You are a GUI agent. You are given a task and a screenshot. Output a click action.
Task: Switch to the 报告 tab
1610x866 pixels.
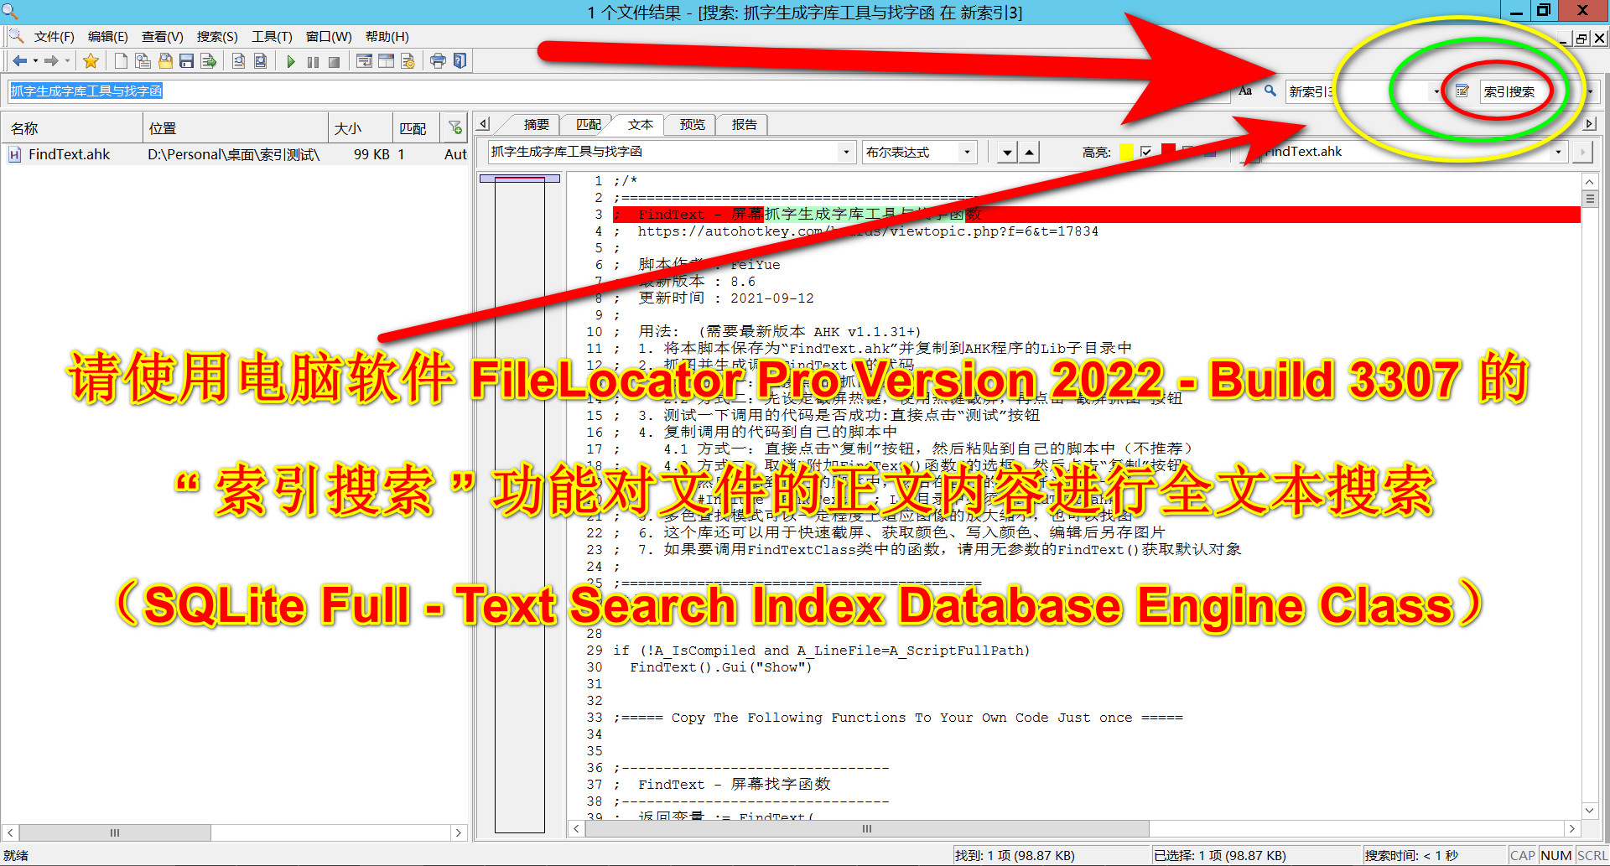click(744, 125)
